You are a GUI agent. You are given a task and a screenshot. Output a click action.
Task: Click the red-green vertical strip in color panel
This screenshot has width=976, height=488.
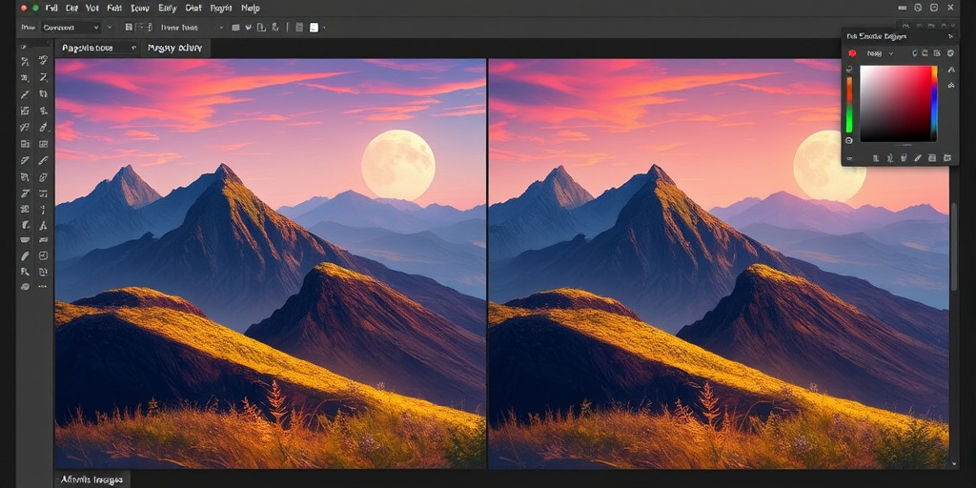coord(849,105)
